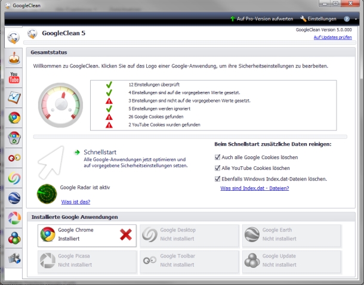Click the green Schnellstart arrow icon

click(x=77, y=153)
